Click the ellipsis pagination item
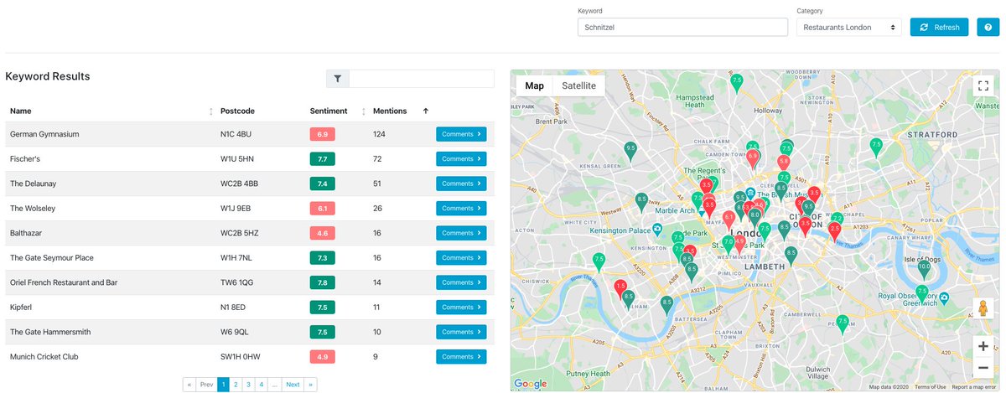This screenshot has height=393, width=1006. click(275, 385)
